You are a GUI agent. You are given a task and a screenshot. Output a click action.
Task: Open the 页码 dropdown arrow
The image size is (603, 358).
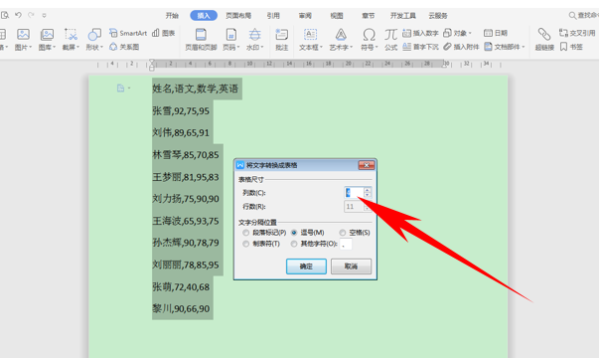238,48
